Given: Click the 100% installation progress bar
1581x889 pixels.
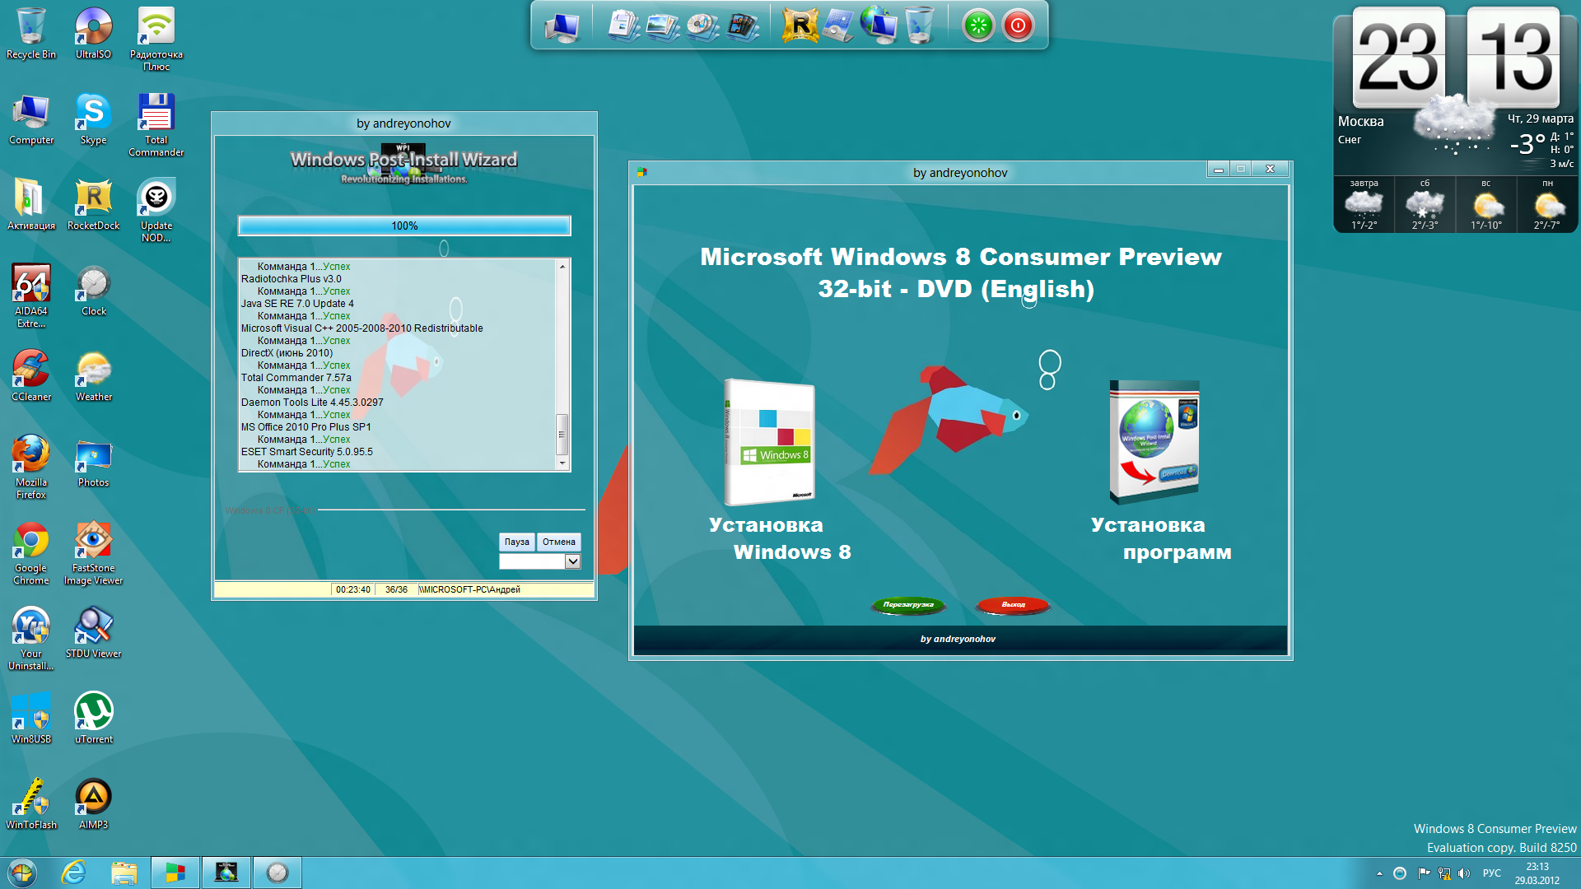Looking at the screenshot, I should point(404,226).
